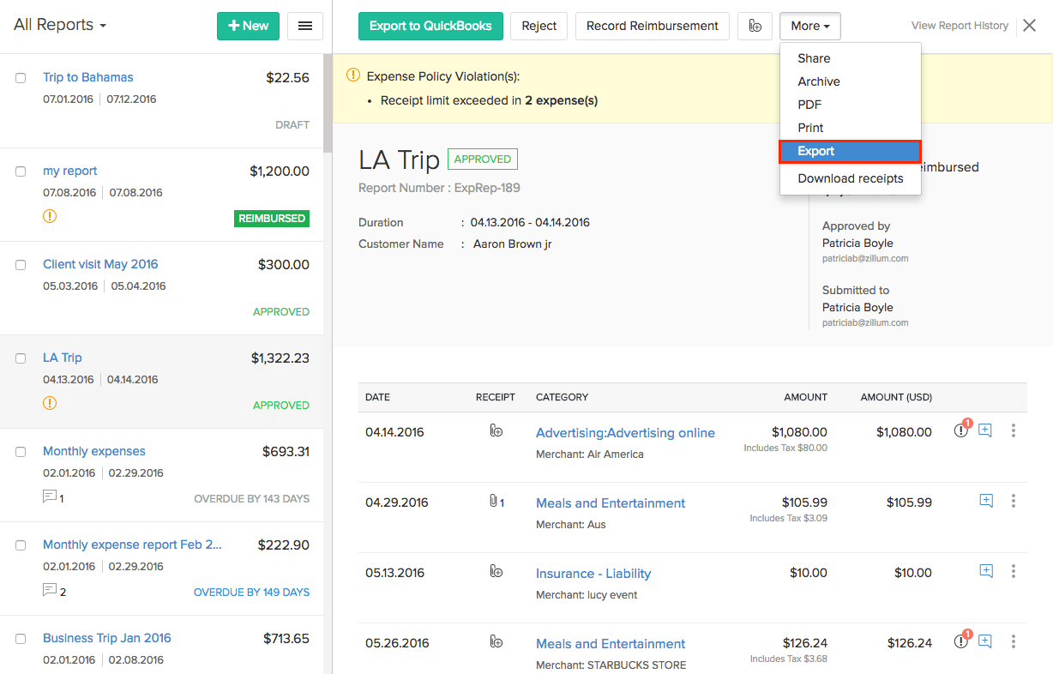Choose Export from the More menu
The width and height of the screenshot is (1053, 674).
click(x=850, y=151)
